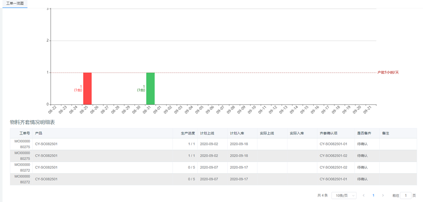Select page number 1 in pagination
Screen dimensions: 423x202
tap(373, 195)
